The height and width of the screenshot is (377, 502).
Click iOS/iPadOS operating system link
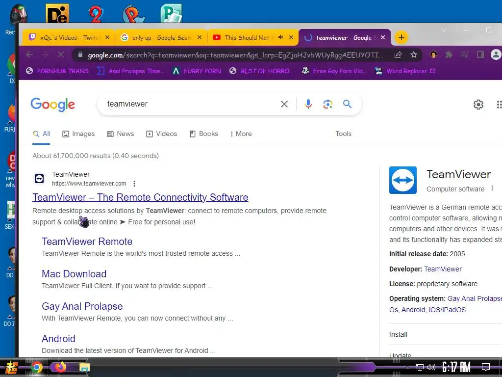(447, 310)
